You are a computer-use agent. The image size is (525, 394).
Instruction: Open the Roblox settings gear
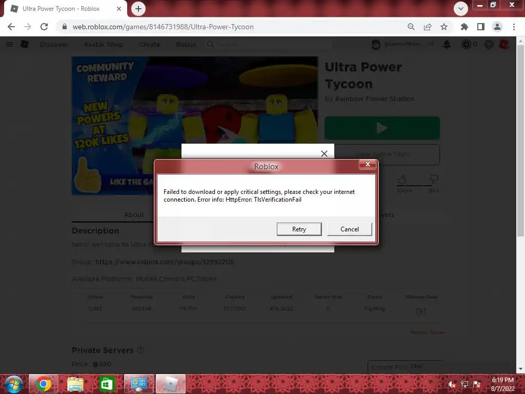(489, 44)
